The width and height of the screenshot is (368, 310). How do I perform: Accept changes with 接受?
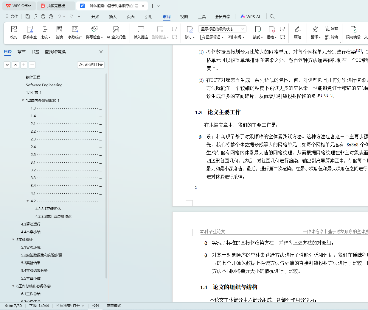pyautogui.click(x=258, y=32)
